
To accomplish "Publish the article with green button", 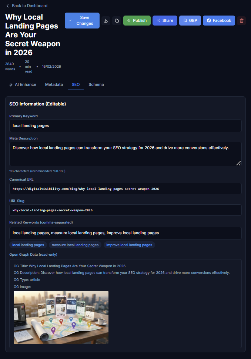I will point(137,21).
